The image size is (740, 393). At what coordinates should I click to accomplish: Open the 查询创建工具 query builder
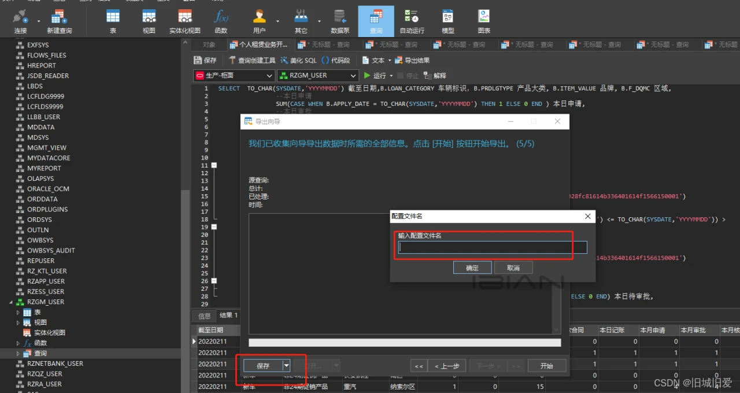click(x=252, y=60)
